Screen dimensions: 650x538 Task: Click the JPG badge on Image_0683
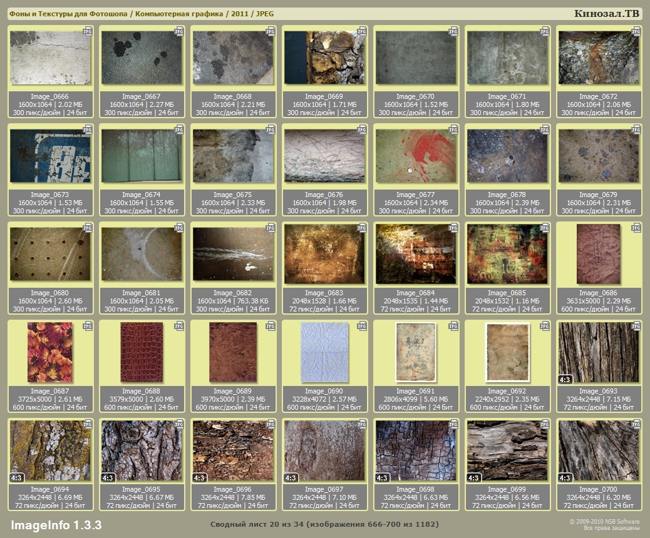pyautogui.click(x=361, y=228)
